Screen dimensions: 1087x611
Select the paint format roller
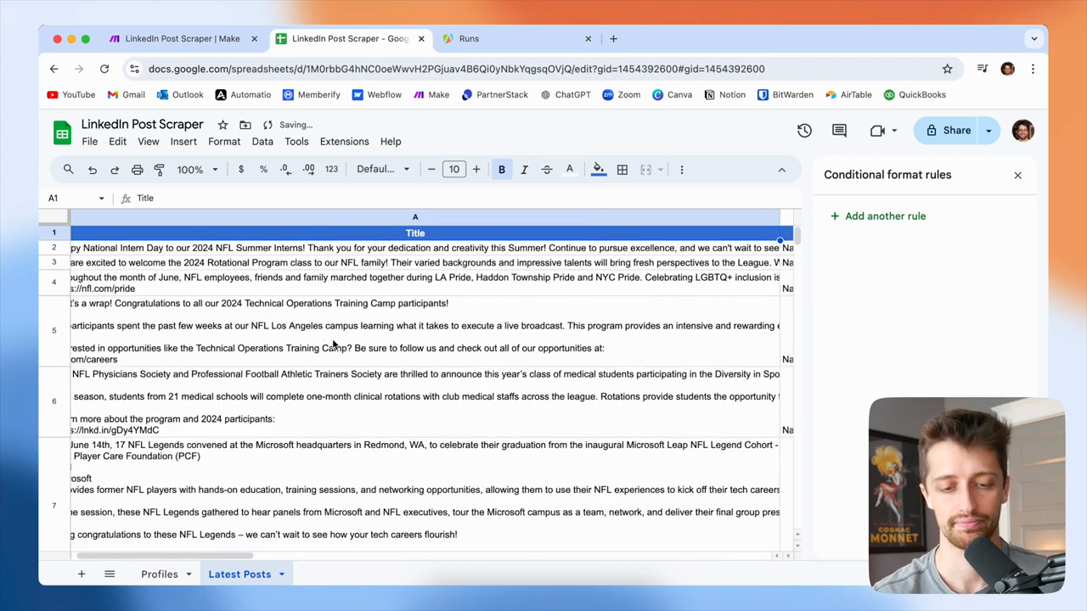[159, 170]
